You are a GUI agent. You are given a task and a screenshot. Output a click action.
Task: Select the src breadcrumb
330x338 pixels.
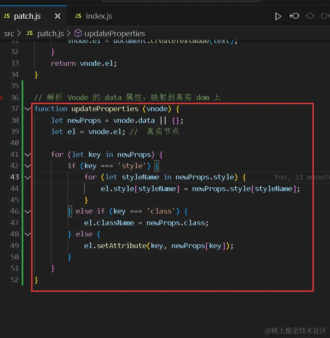pos(9,34)
